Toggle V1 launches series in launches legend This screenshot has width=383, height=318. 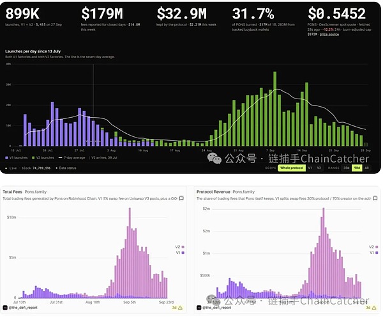pyautogui.click(x=17, y=157)
